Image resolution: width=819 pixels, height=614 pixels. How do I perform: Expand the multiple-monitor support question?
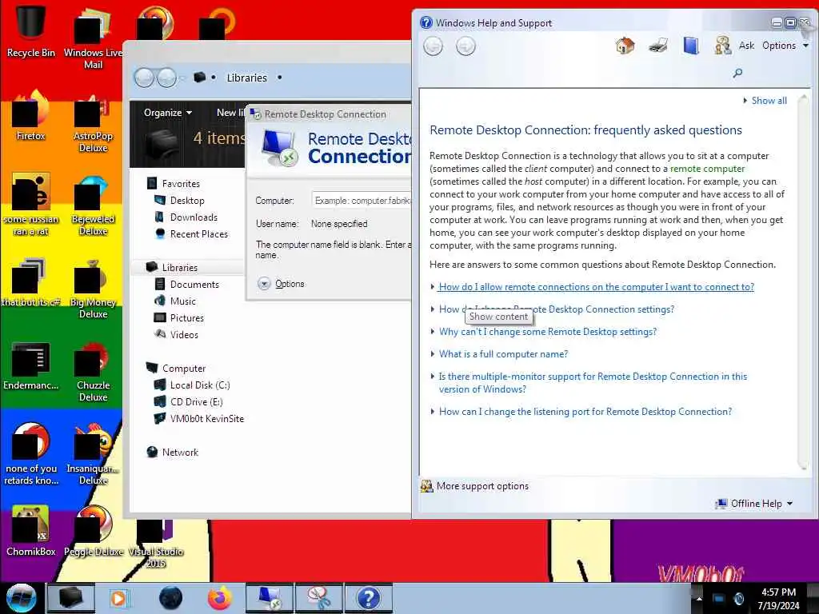point(593,383)
